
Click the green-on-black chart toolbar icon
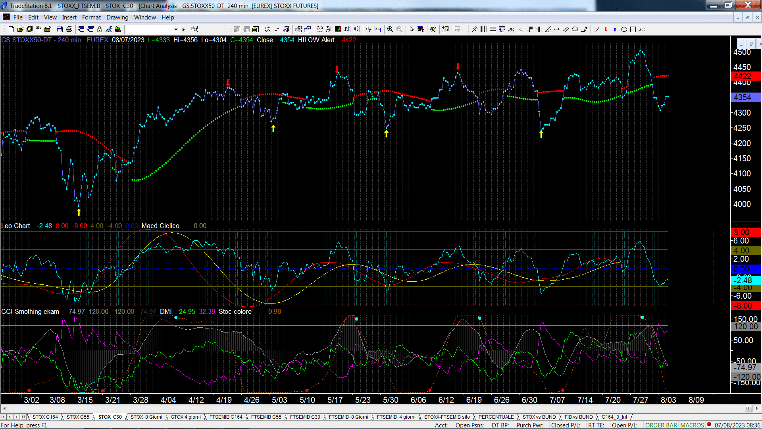(338, 29)
